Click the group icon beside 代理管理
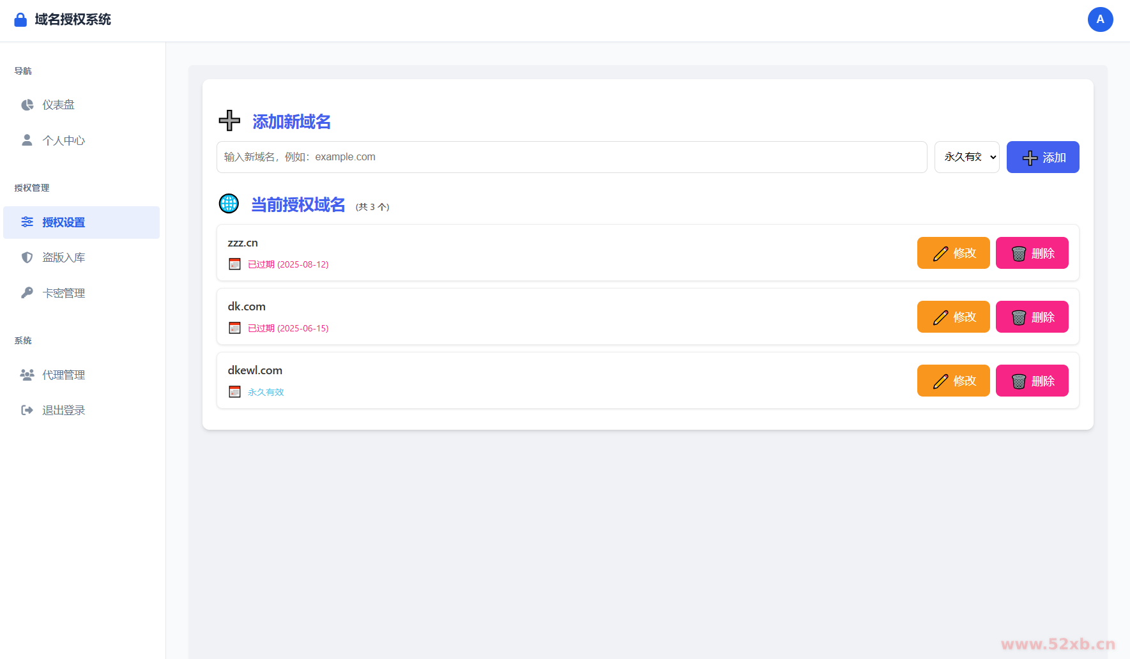Screen dimensions: 1130x659 click(27, 375)
